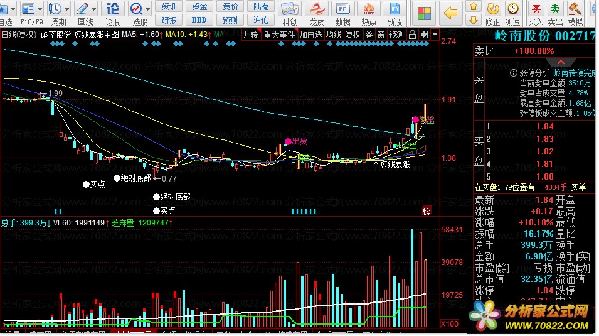This screenshot has width=599, height=336.
Task: Click the arrow-to-end icon in the chart toolbar
Action: [425, 35]
